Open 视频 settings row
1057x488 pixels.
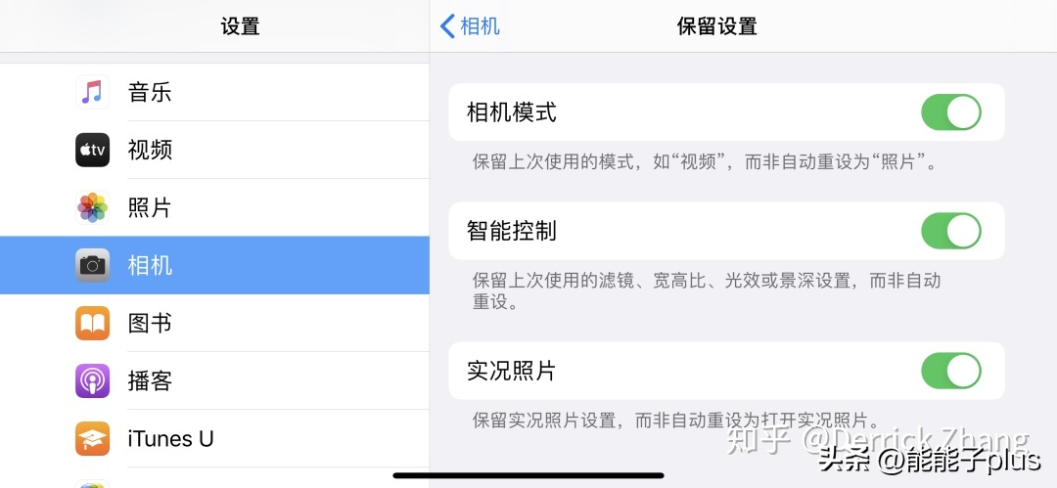tap(214, 150)
